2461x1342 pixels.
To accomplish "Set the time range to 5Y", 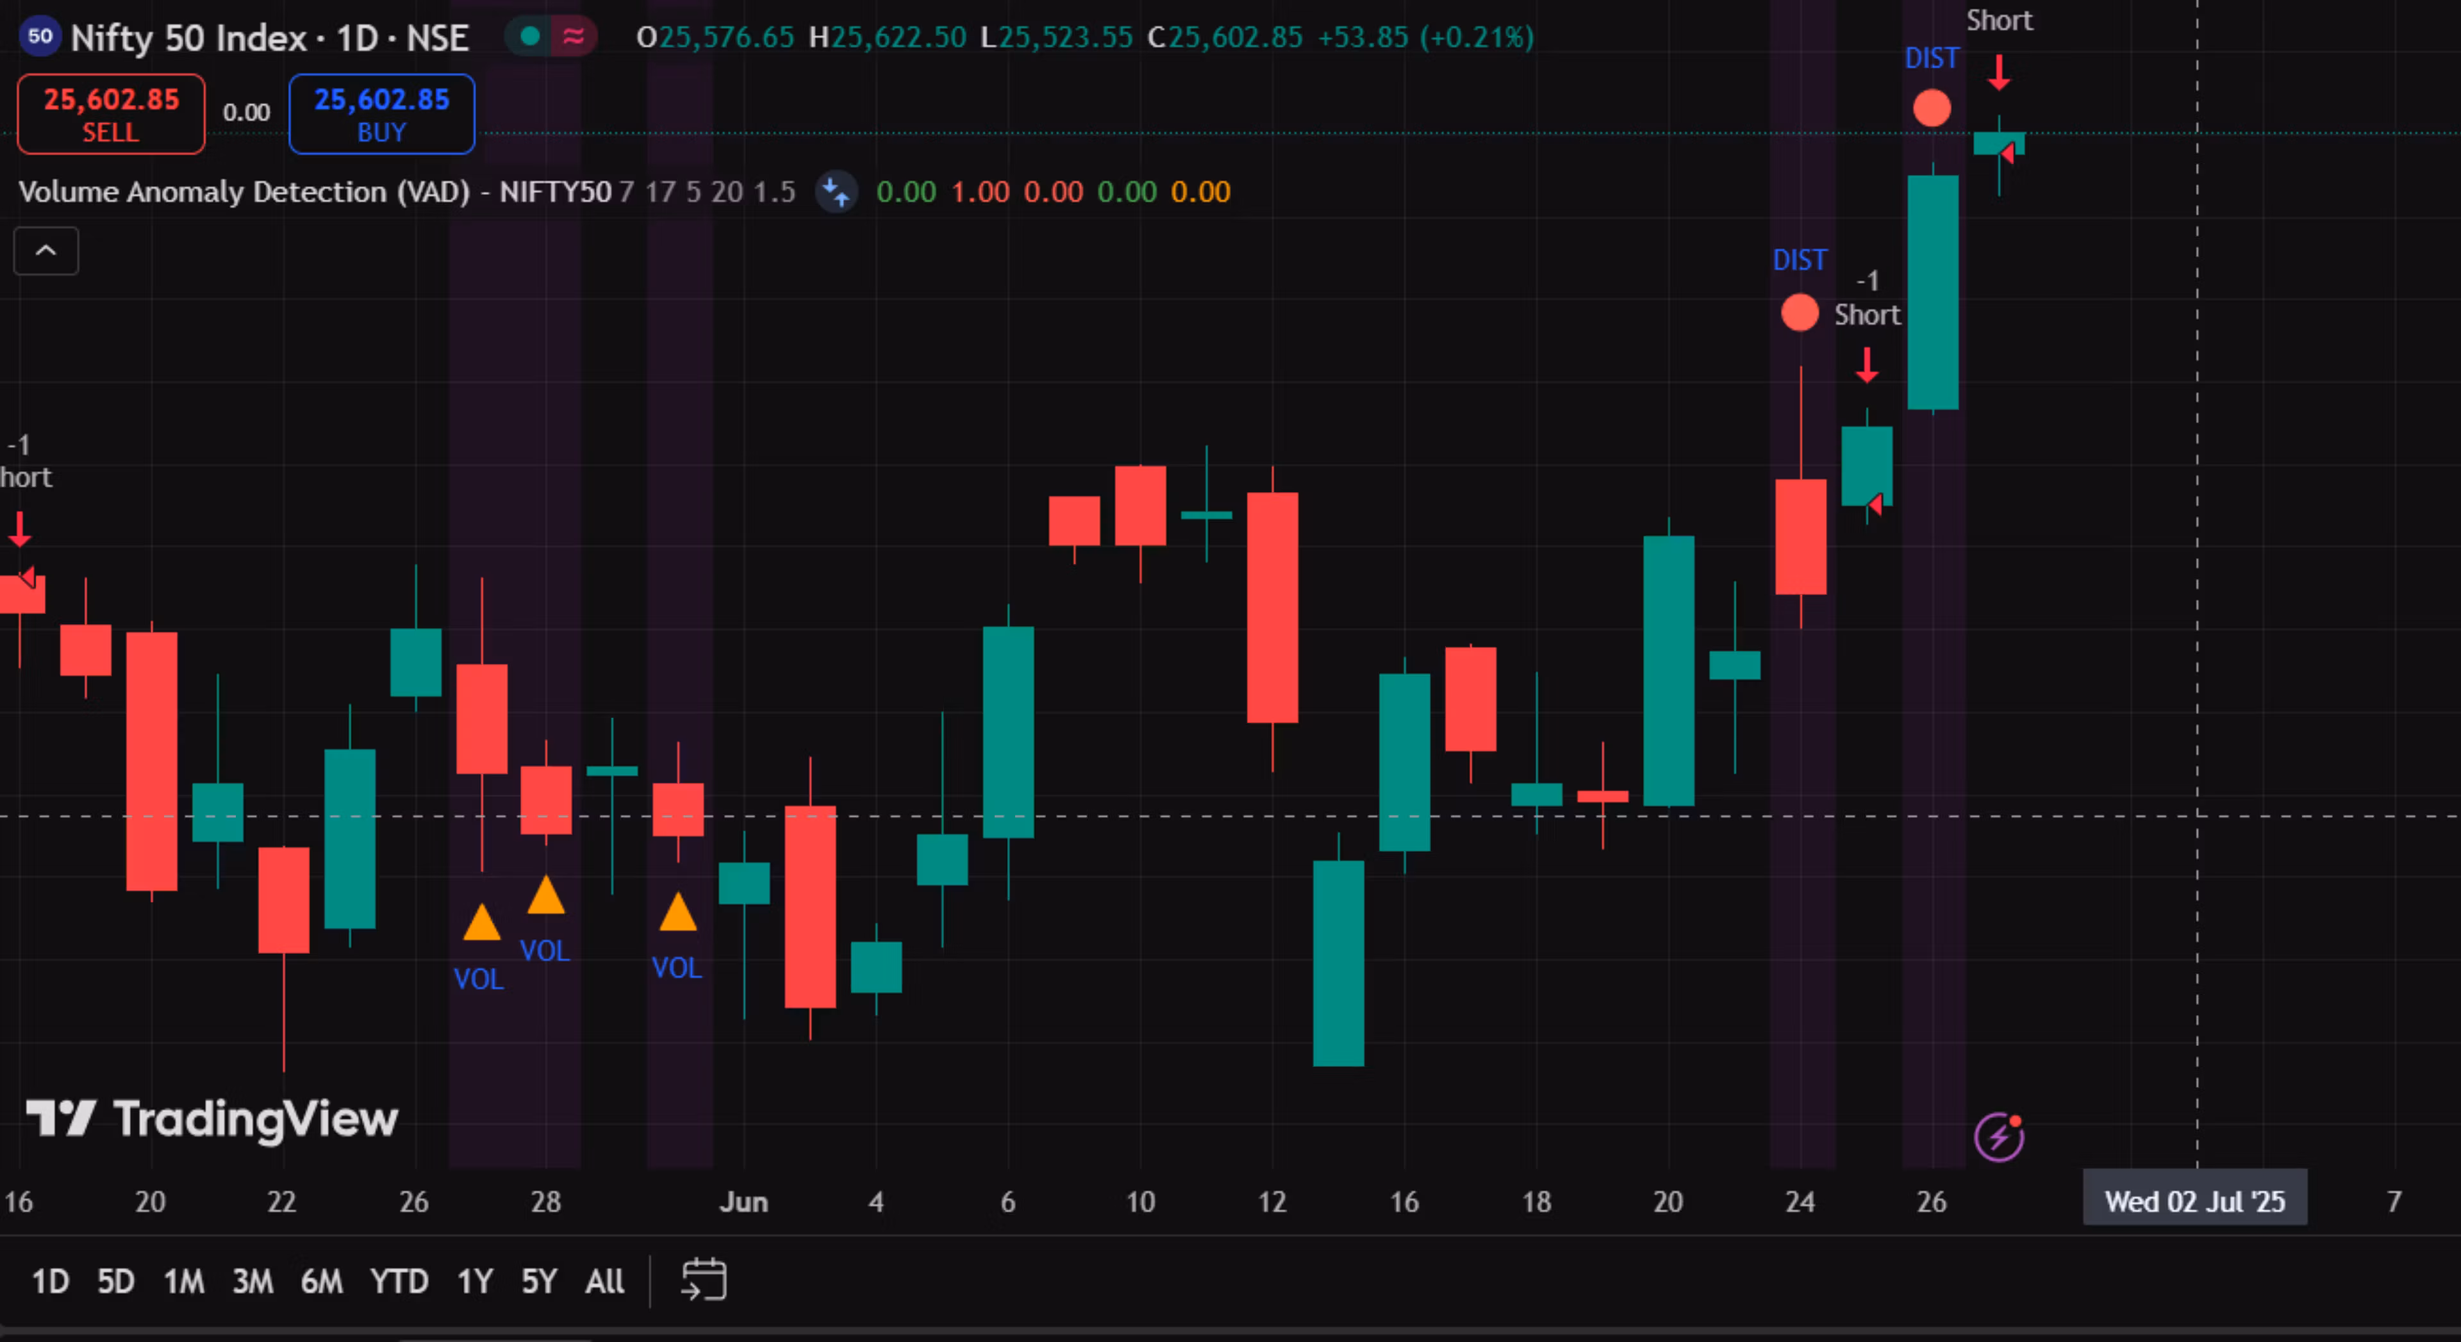I will [539, 1281].
